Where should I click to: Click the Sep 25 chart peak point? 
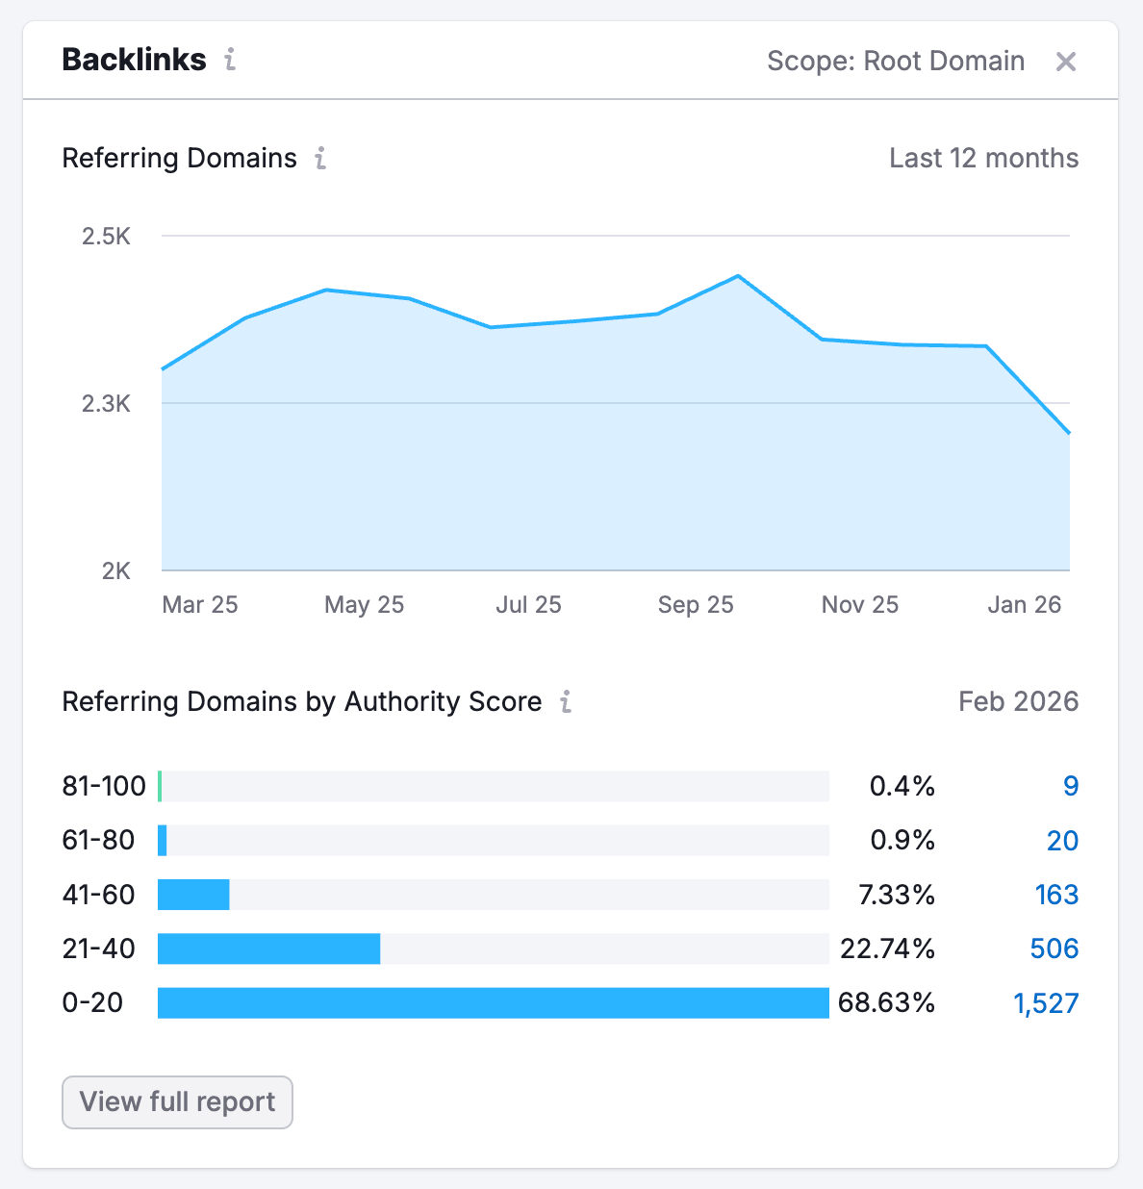(736, 276)
